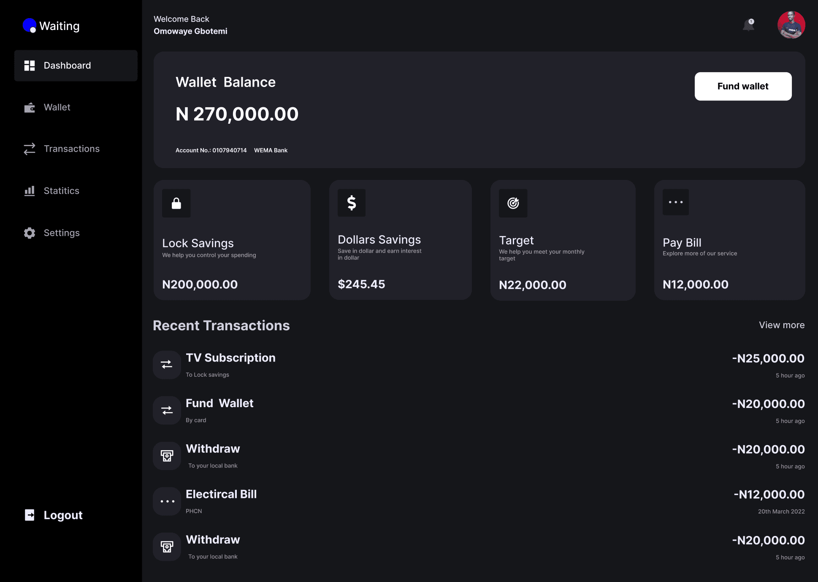Open Settings via the gear icon
The height and width of the screenshot is (582, 818).
[30, 233]
